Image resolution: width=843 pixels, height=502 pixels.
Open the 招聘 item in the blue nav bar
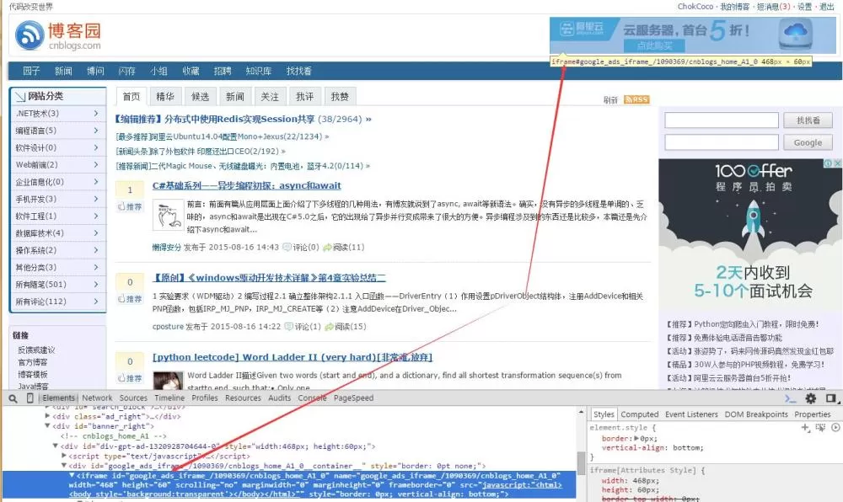tap(223, 71)
